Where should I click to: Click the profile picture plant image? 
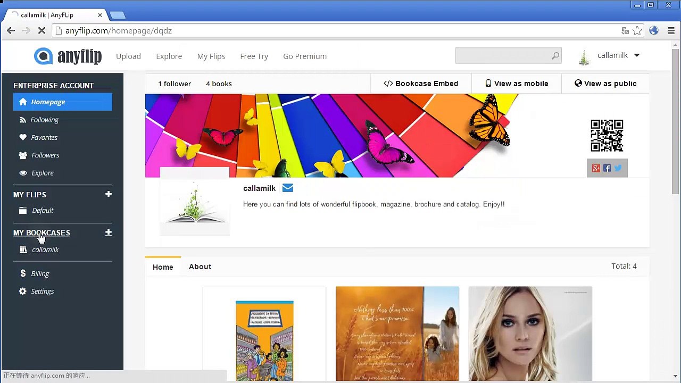pos(195,201)
